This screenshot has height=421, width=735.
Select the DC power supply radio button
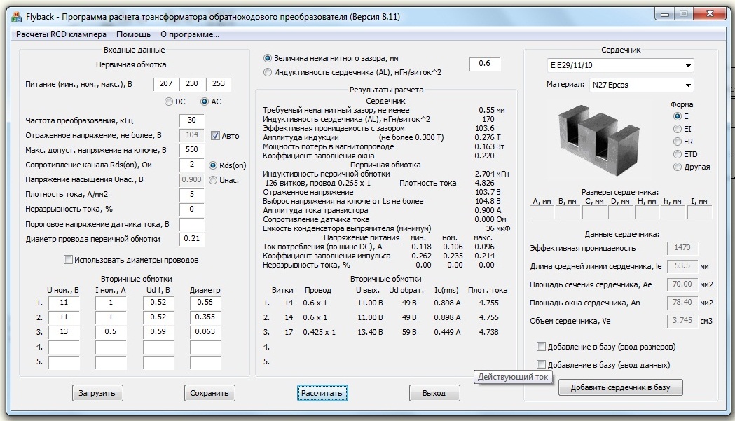point(168,102)
